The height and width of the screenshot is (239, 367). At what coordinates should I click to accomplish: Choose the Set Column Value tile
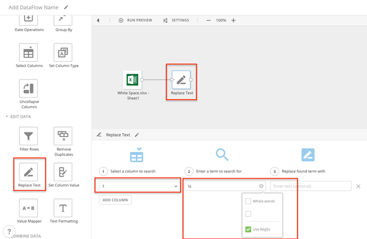[63, 172]
